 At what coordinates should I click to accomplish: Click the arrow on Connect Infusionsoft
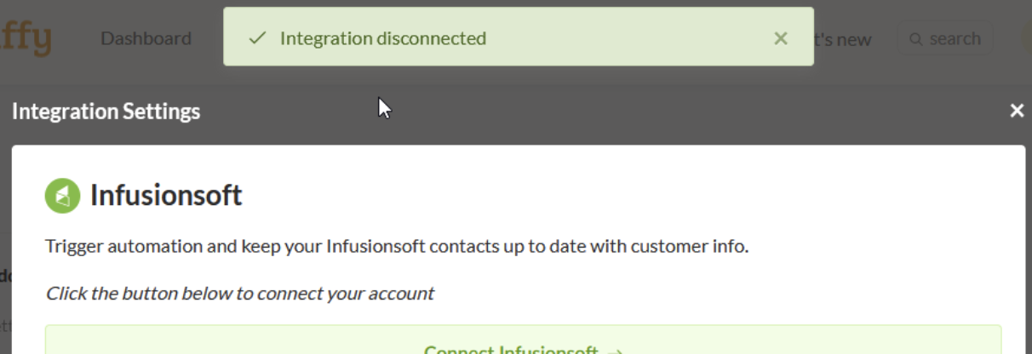tap(616, 351)
